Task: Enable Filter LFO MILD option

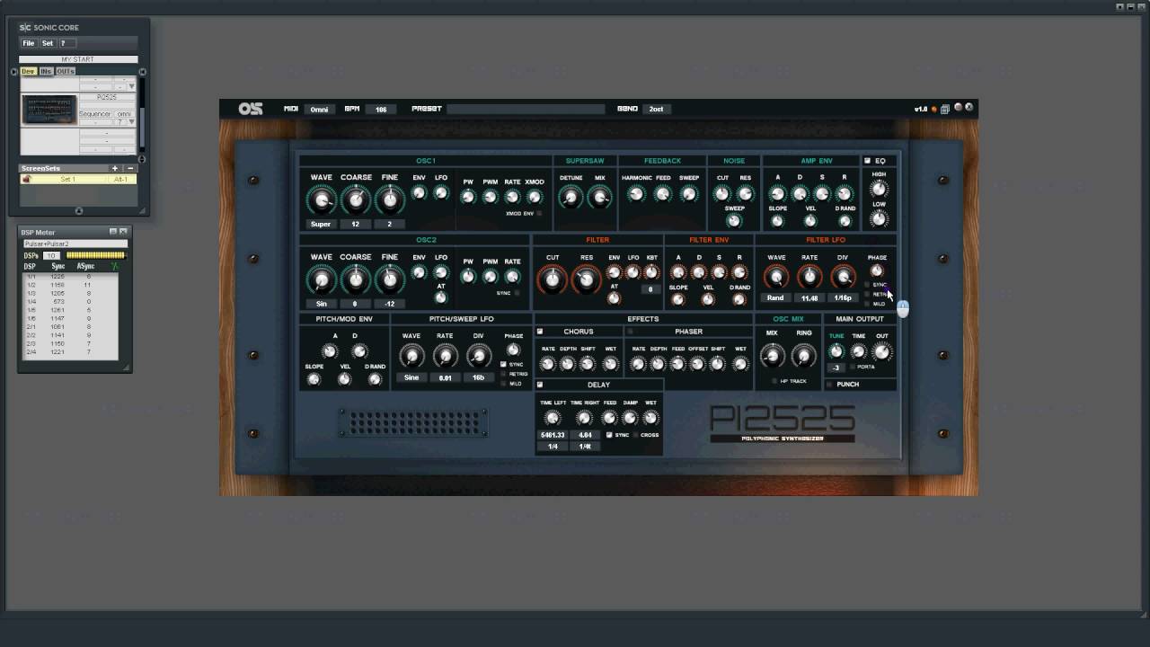Action: point(868,304)
